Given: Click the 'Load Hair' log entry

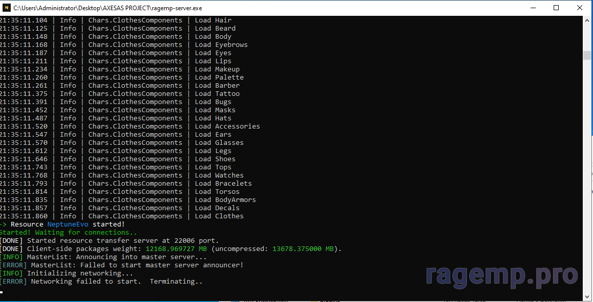Looking at the screenshot, I should [213, 20].
